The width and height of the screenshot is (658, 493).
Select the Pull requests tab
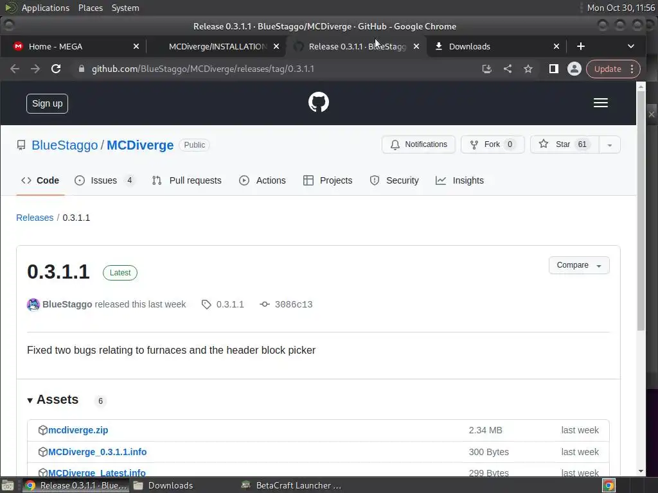(x=187, y=180)
